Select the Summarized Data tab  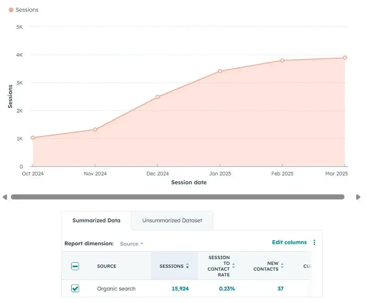click(x=96, y=220)
